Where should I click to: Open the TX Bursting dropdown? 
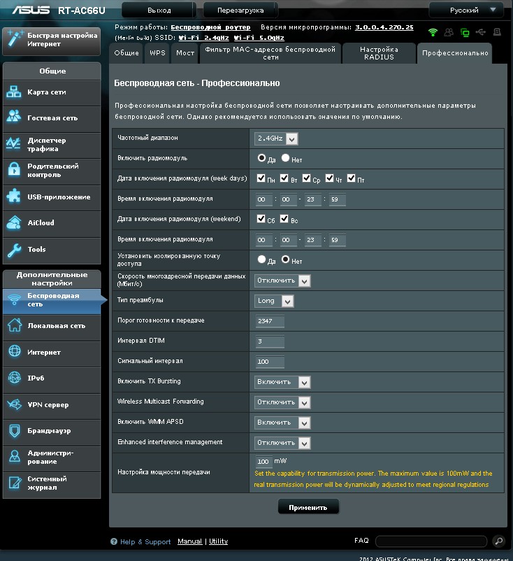click(x=282, y=382)
